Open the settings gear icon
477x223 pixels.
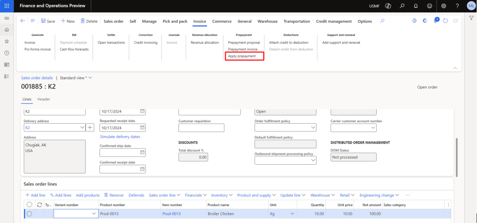coord(443,6)
